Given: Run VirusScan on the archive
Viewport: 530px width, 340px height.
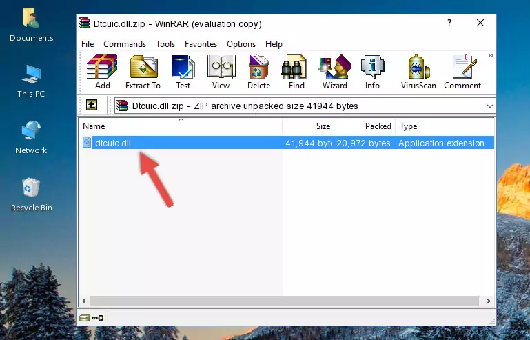Looking at the screenshot, I should [418, 72].
